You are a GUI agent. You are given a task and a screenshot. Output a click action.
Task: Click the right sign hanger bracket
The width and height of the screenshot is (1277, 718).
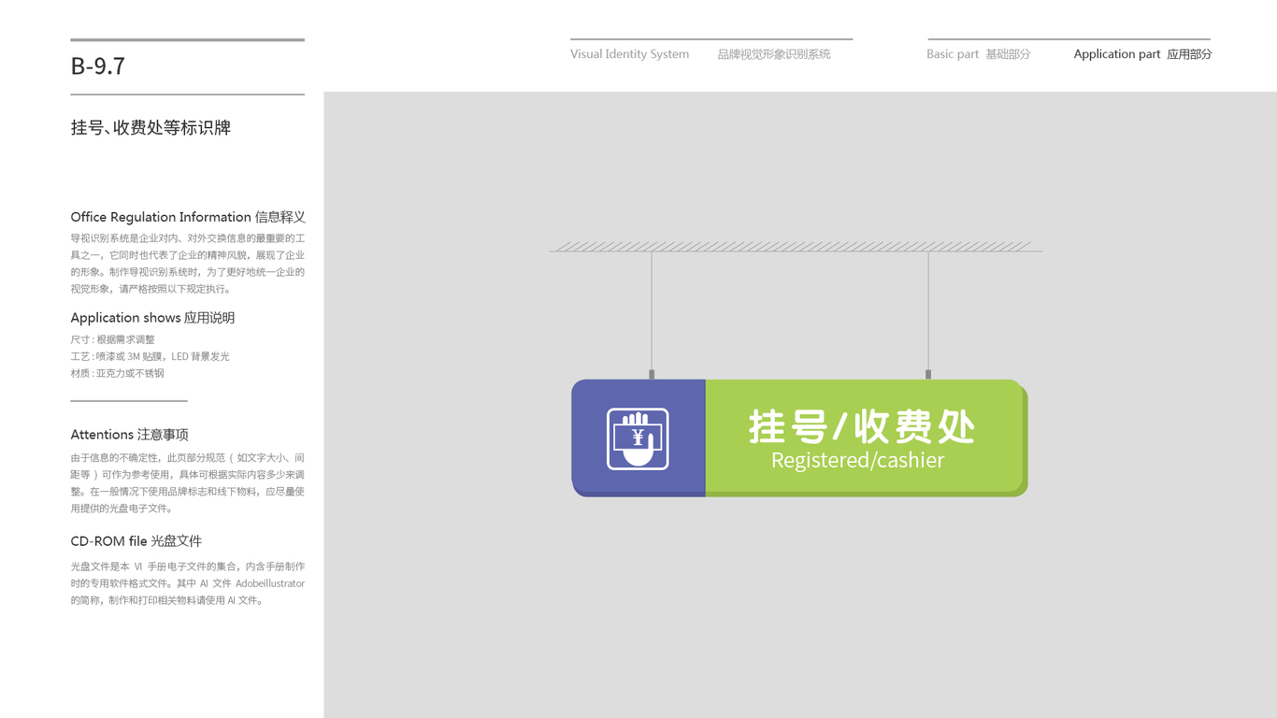928,374
